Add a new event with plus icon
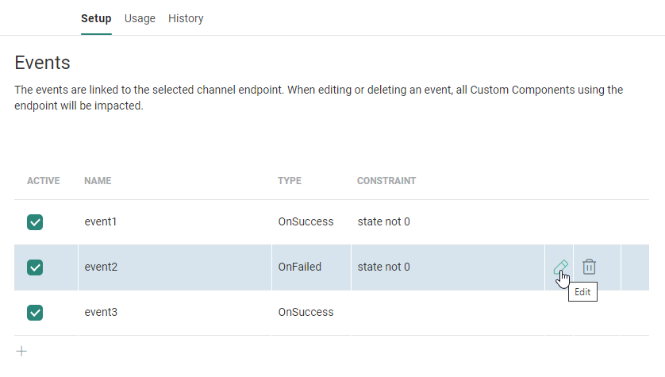665x377 pixels. point(22,351)
